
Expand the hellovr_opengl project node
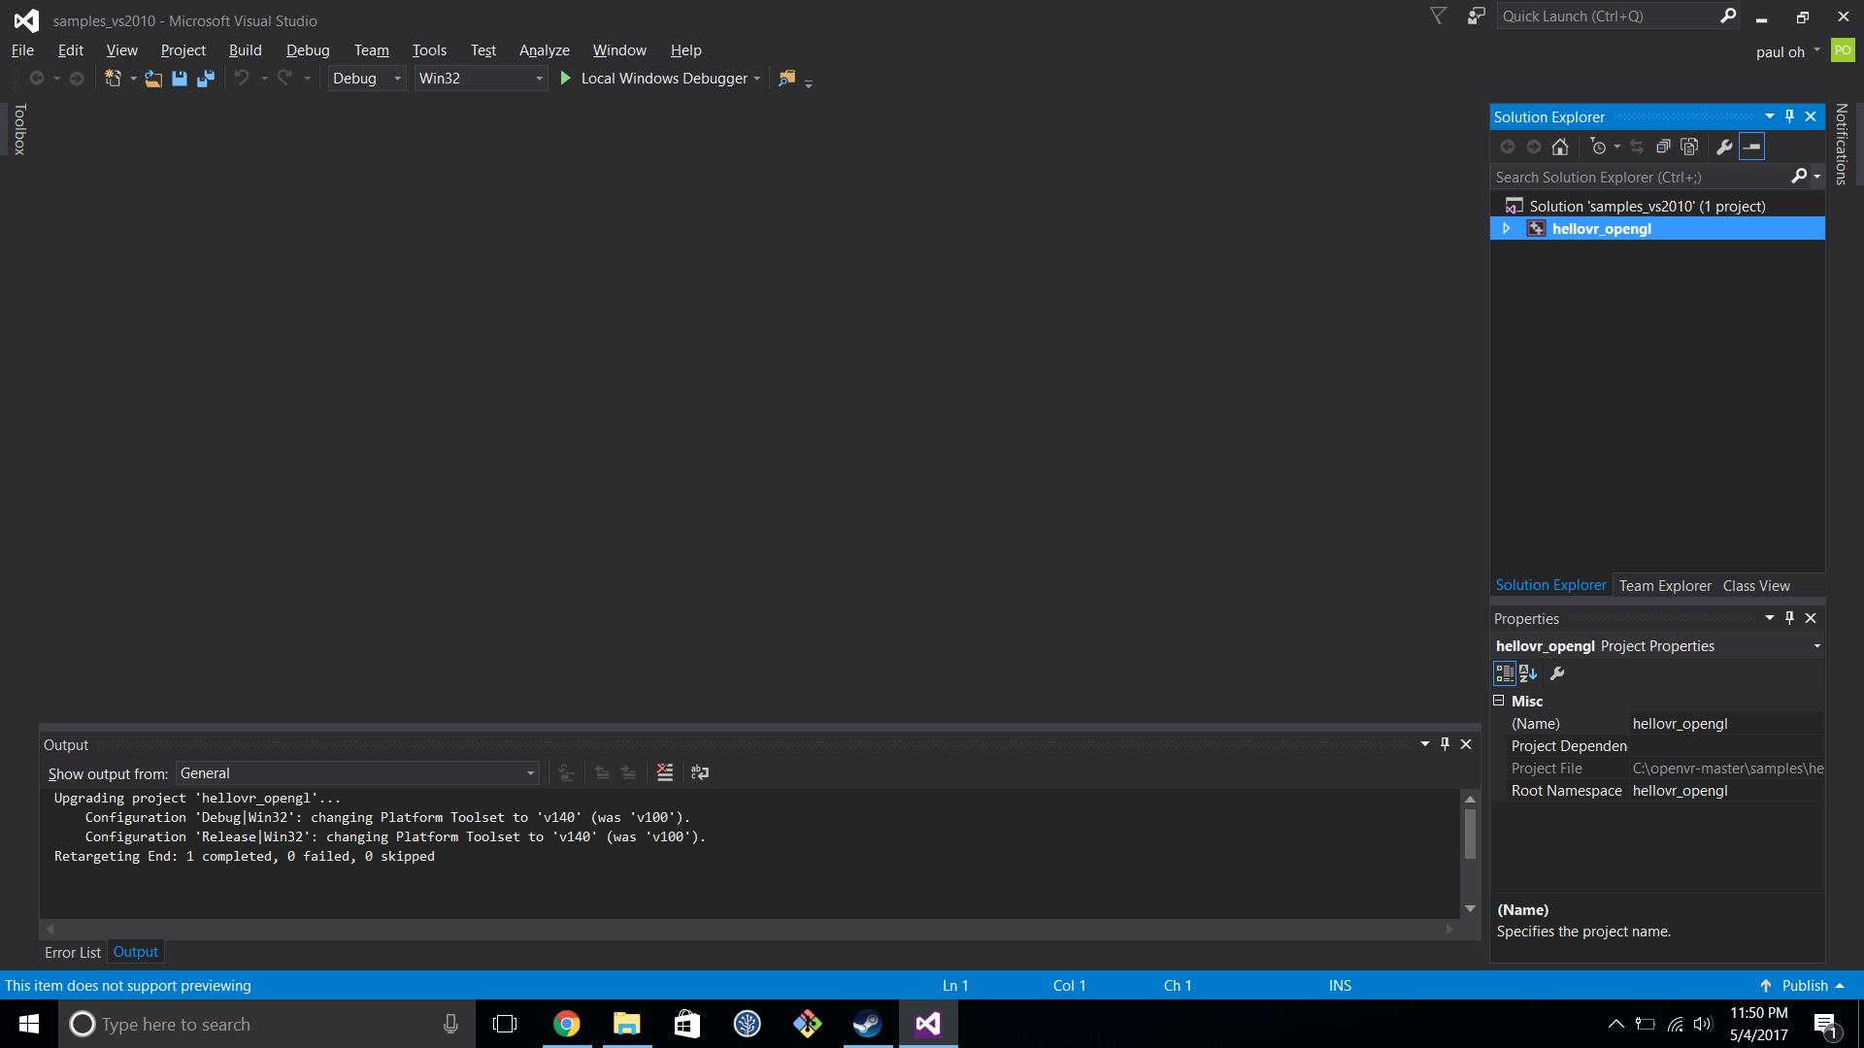[x=1507, y=228]
